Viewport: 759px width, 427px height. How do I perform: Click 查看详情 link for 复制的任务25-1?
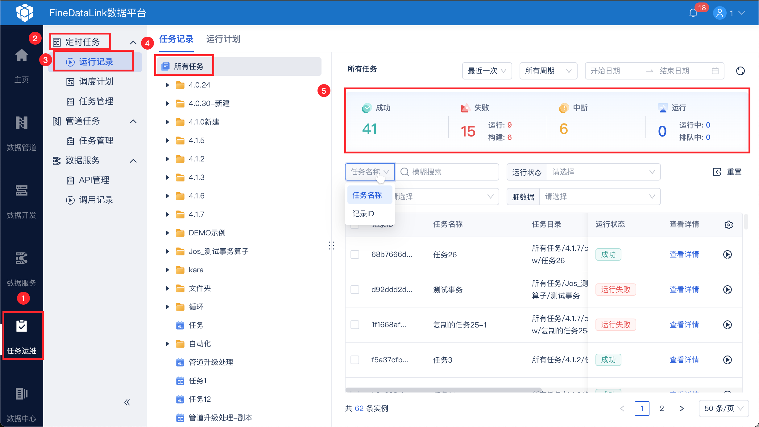pyautogui.click(x=684, y=325)
